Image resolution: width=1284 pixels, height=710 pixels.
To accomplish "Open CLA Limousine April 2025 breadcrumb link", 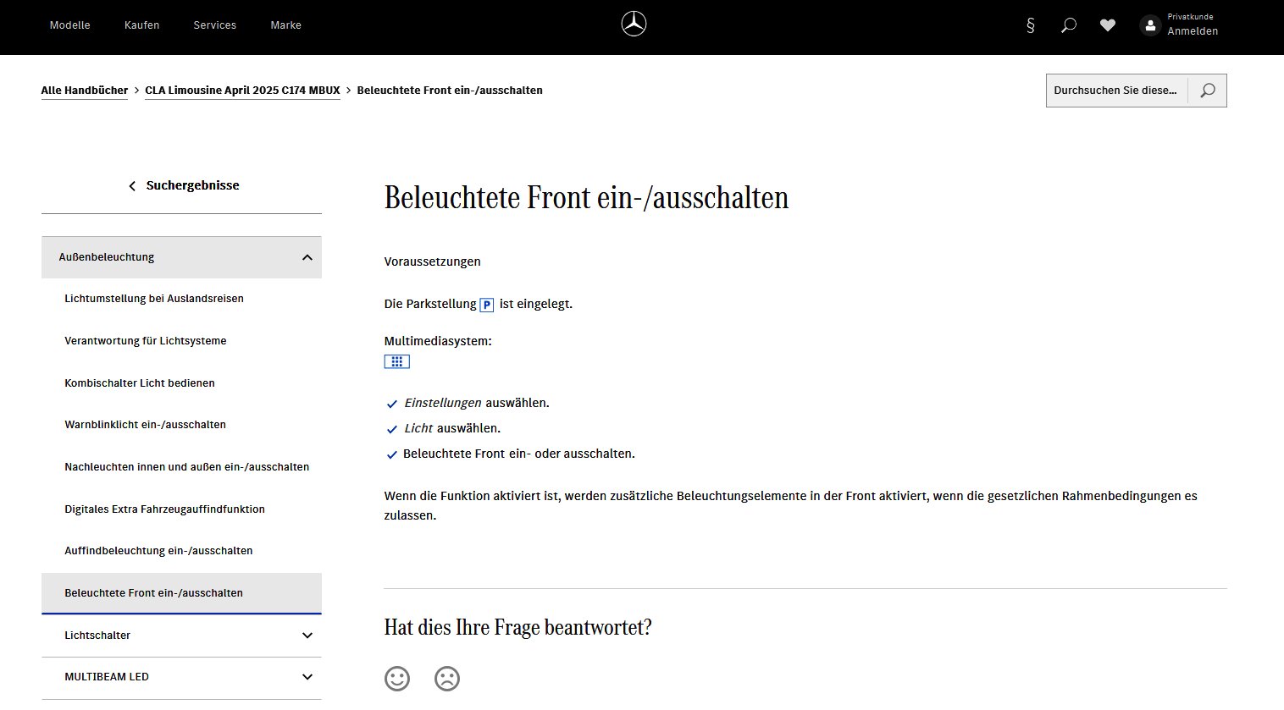I will (x=242, y=91).
